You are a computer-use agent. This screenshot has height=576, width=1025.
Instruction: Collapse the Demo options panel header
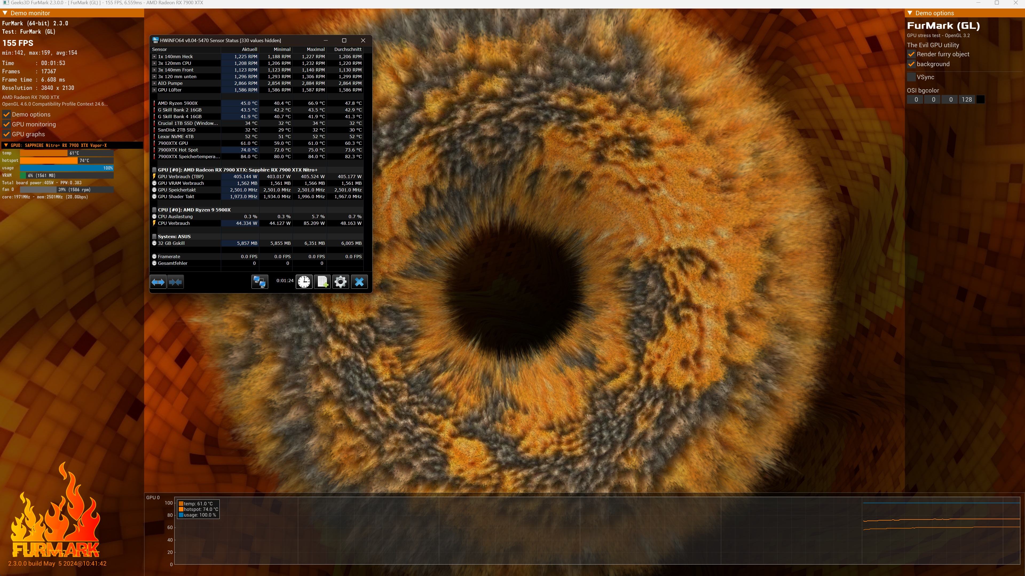tap(910, 13)
